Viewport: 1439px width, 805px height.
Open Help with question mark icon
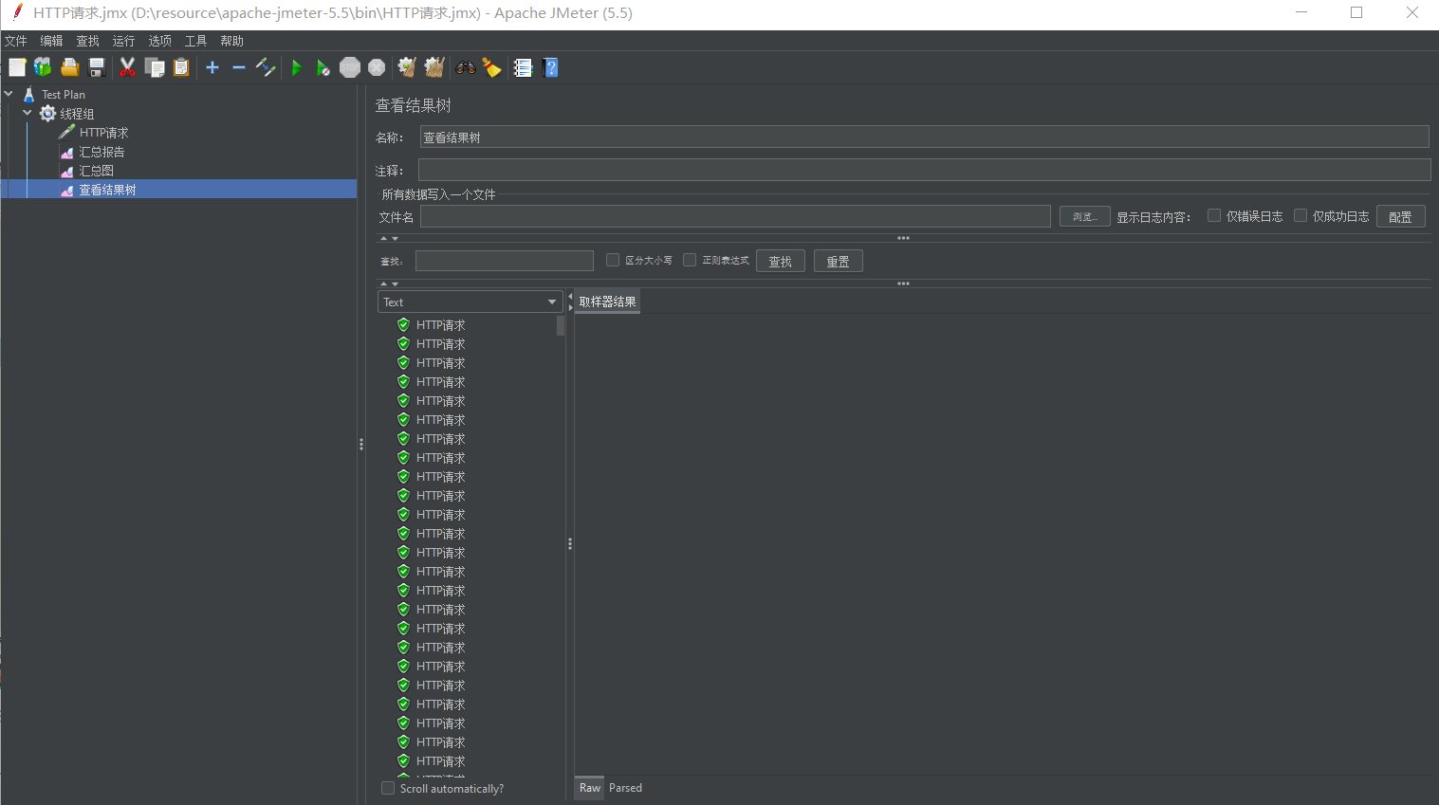point(550,67)
